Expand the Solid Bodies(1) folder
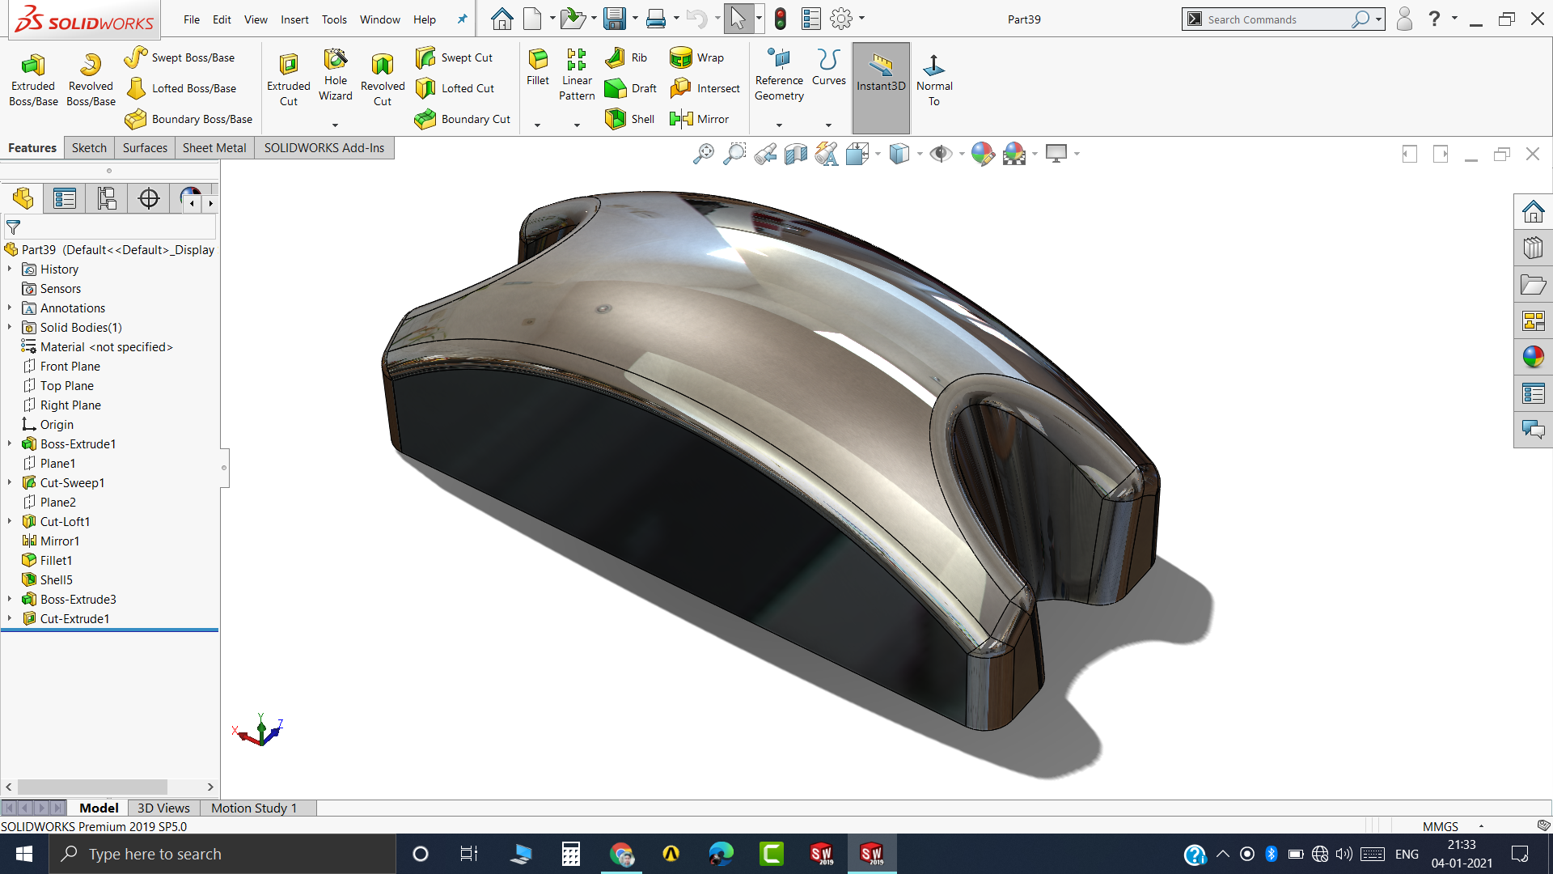Viewport: 1553px width, 874px height. 10,327
